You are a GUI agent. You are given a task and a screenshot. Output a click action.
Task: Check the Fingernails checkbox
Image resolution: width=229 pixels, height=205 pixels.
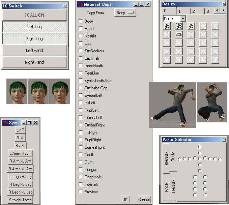click(x=81, y=177)
